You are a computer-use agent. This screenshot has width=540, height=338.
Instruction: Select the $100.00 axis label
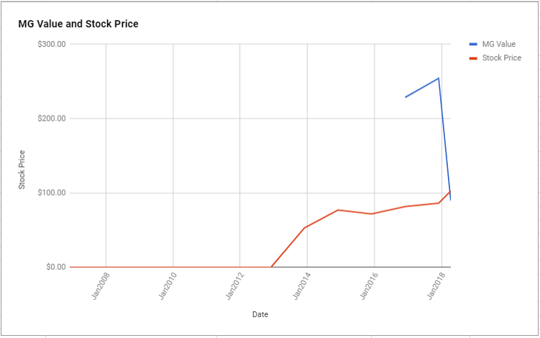[52, 193]
